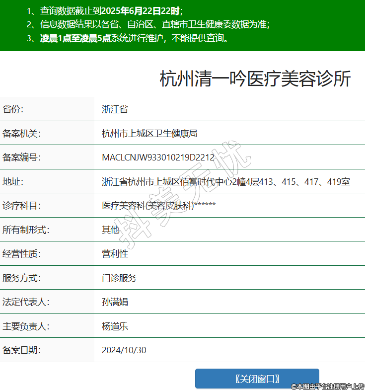The height and width of the screenshot is (390, 365).
Task: Click the 所有制形式 value 其他
Action: pyautogui.click(x=110, y=230)
